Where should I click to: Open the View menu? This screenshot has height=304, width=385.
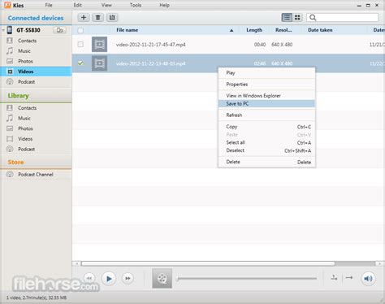pyautogui.click(x=106, y=5)
